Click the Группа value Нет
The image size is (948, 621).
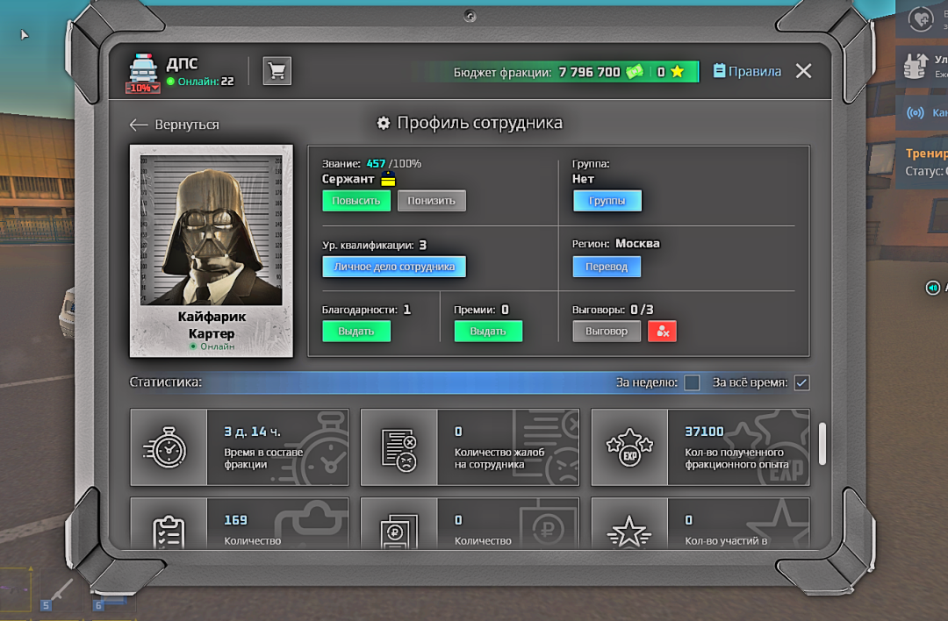click(583, 179)
